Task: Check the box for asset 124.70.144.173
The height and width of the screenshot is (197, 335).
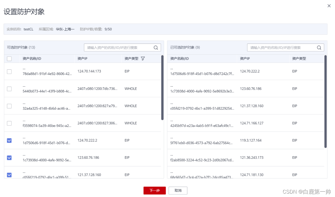Action: click(9, 71)
